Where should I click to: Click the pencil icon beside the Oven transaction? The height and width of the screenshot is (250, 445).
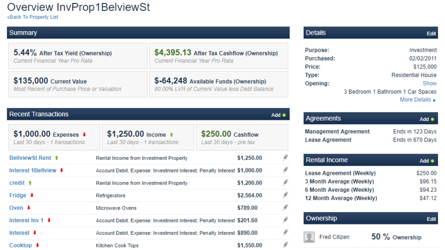pyautogui.click(x=286, y=207)
